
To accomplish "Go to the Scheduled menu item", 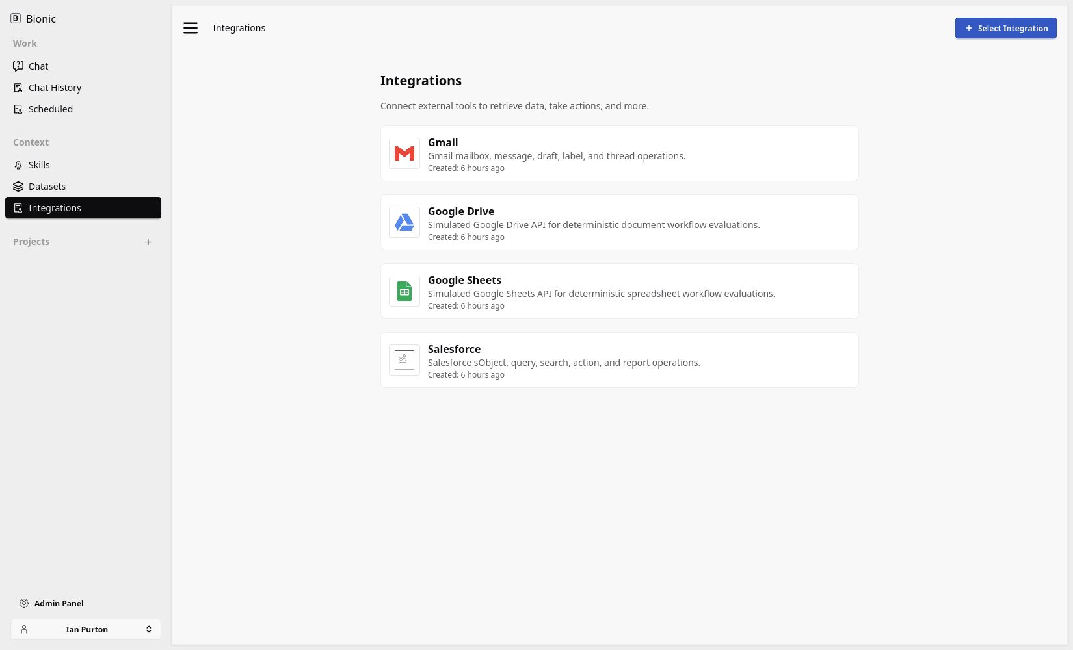I will (83, 109).
